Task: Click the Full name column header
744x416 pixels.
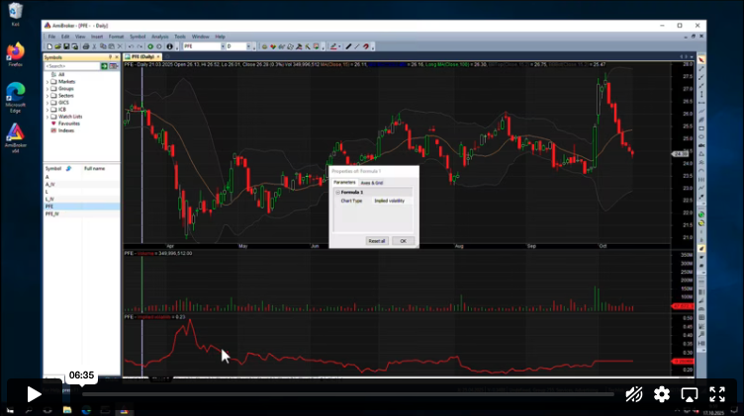Action: 101,169
